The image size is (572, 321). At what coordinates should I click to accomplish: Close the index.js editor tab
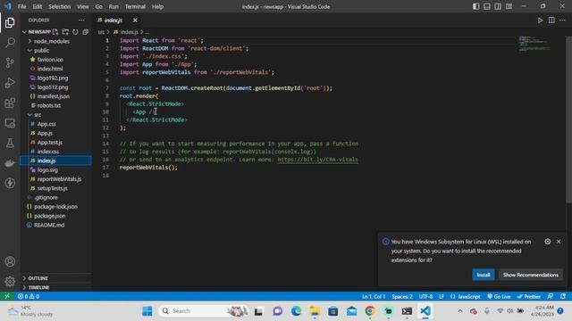tap(135, 21)
